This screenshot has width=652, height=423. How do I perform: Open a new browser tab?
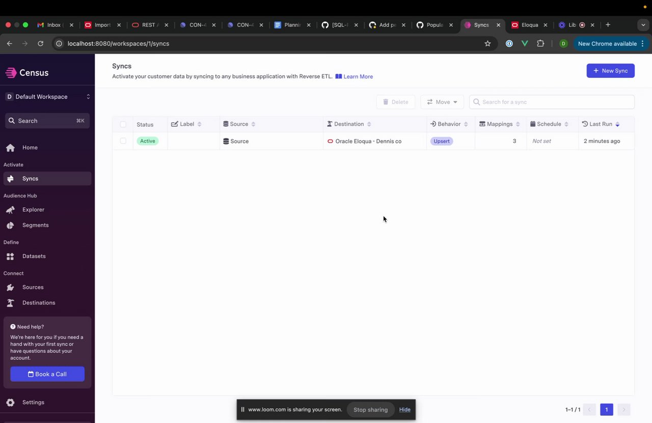click(608, 25)
